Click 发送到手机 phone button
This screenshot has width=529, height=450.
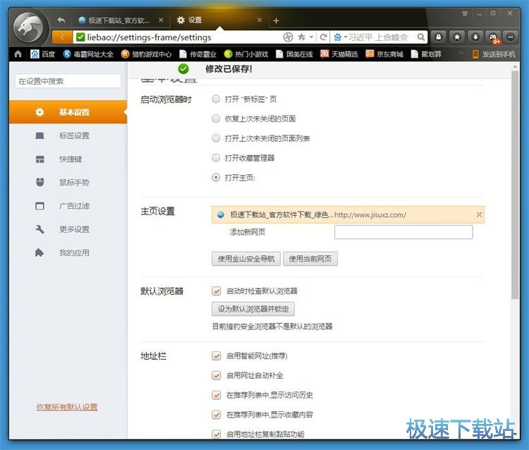pos(494,54)
